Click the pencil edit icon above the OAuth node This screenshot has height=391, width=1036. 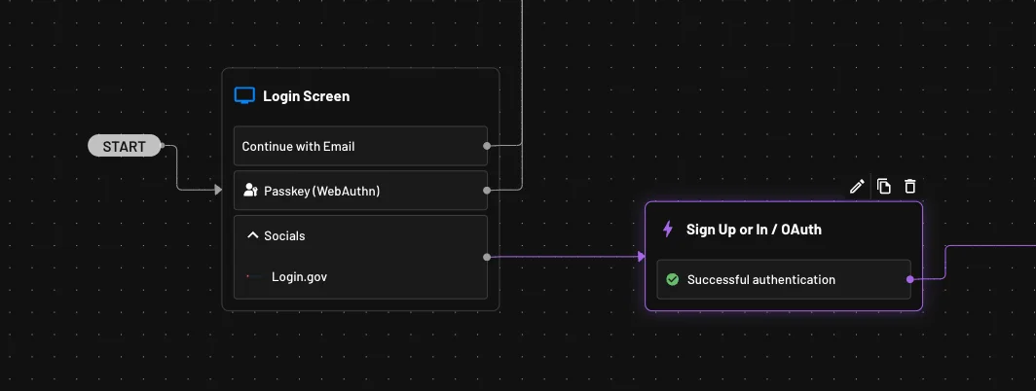point(857,187)
